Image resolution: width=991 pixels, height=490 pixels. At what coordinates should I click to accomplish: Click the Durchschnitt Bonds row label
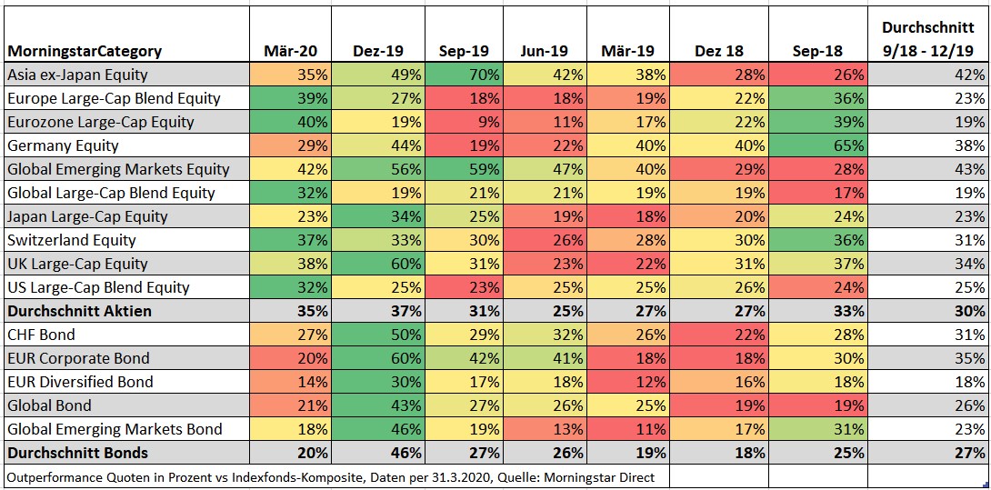(x=77, y=453)
